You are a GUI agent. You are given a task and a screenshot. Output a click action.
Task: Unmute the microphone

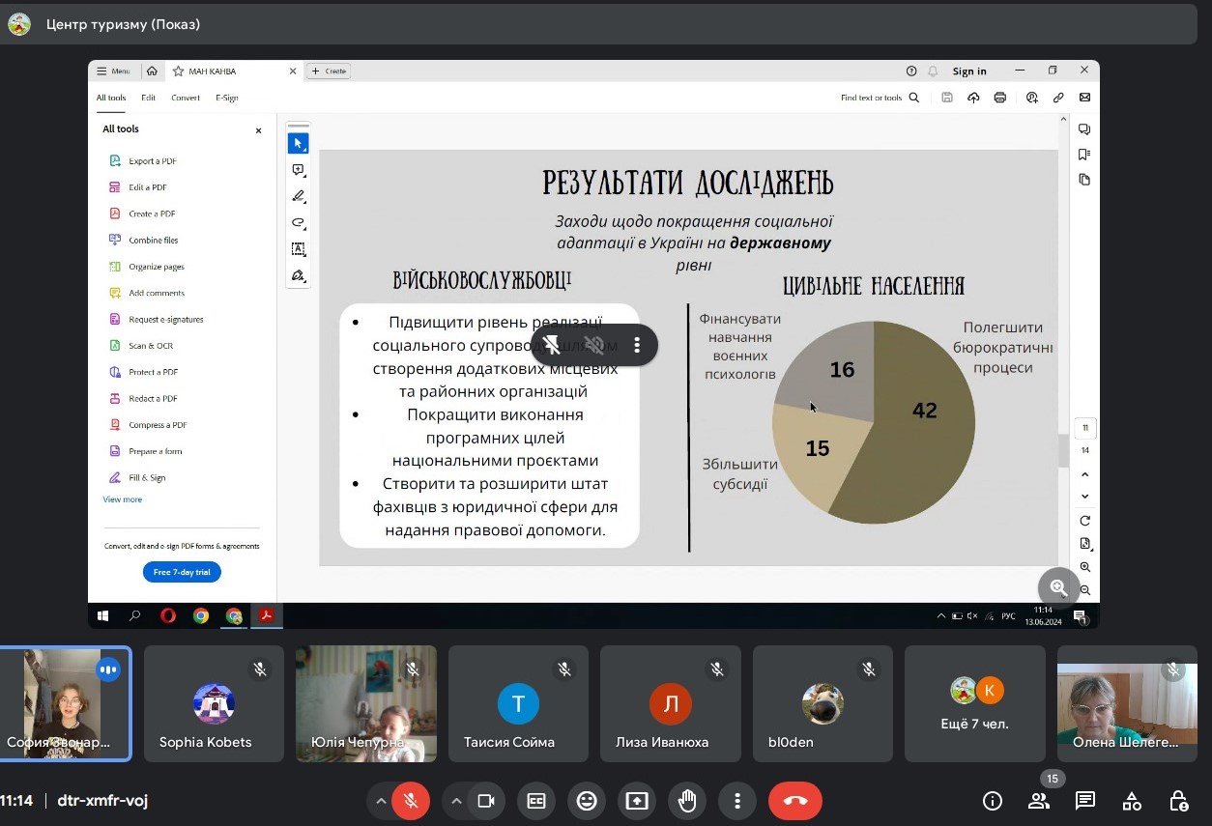click(x=411, y=801)
